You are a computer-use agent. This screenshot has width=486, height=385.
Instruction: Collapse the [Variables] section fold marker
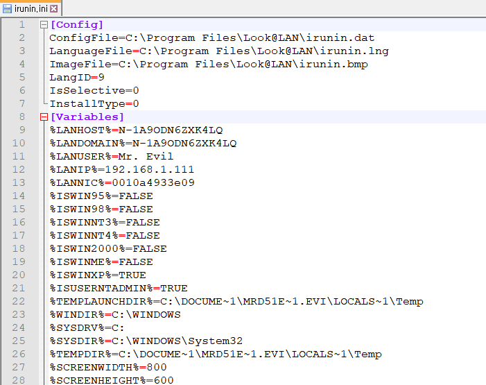pyautogui.click(x=44, y=117)
